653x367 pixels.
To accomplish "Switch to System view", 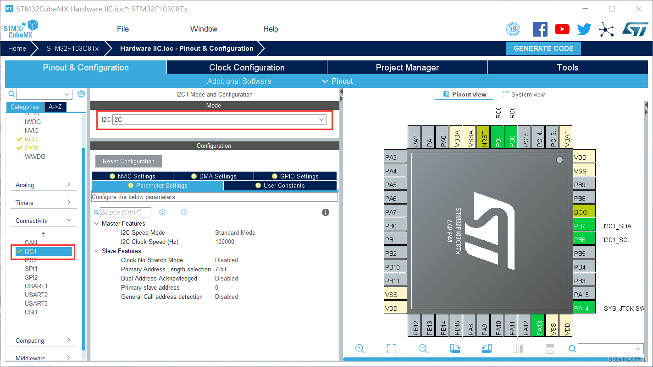I will (x=524, y=94).
